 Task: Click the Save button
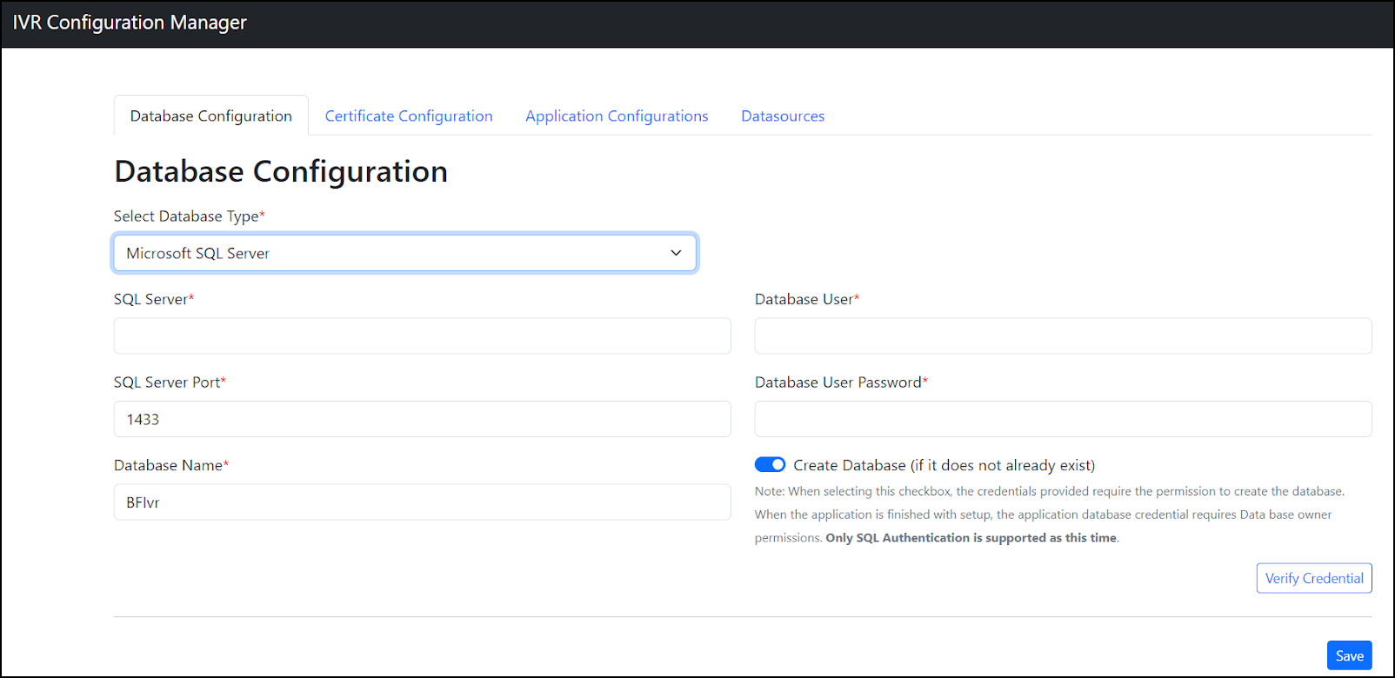(x=1349, y=656)
